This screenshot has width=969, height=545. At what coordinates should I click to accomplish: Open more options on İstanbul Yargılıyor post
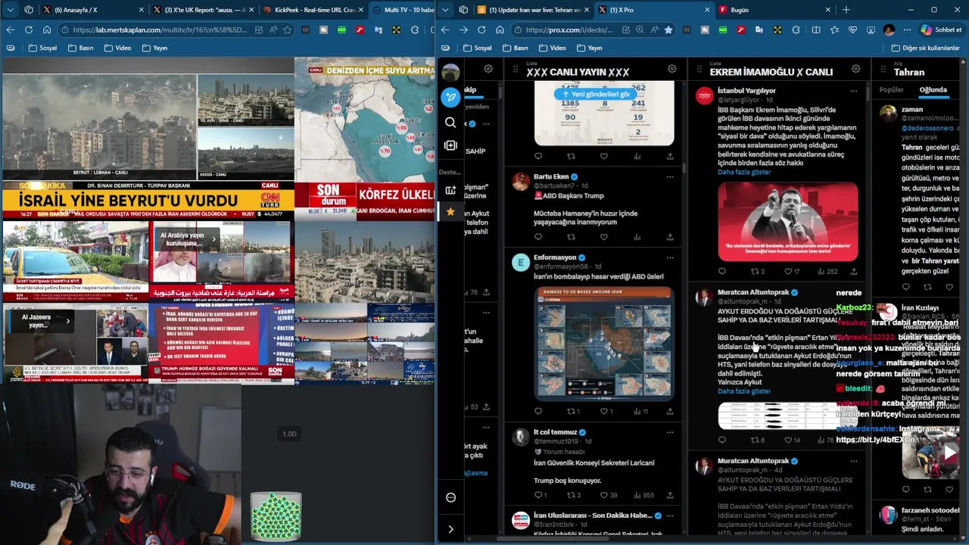[x=854, y=91]
